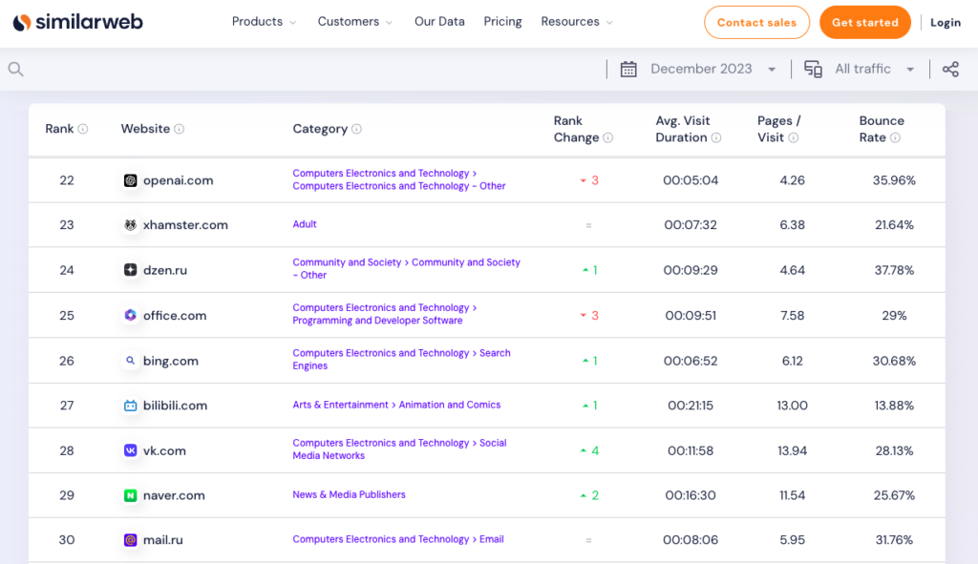Click the calendar icon beside December 2023
This screenshot has width=978, height=564.
[x=628, y=69]
